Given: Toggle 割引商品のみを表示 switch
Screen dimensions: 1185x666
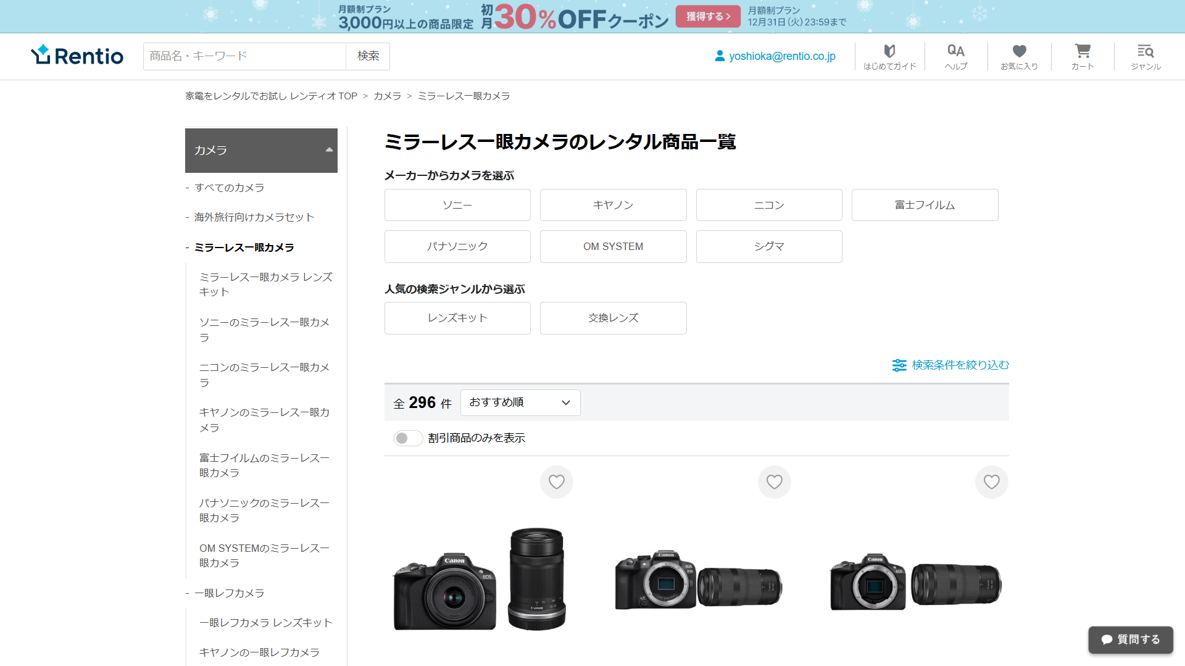Looking at the screenshot, I should tap(408, 438).
